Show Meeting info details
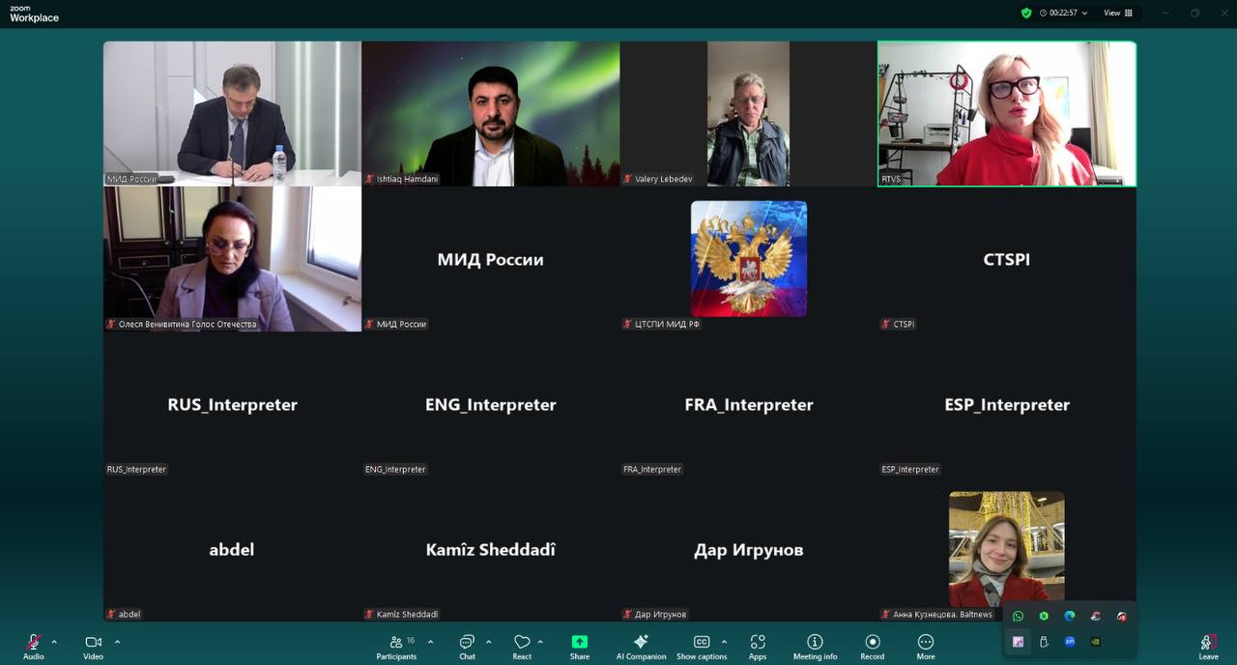The width and height of the screenshot is (1237, 665). [815, 646]
